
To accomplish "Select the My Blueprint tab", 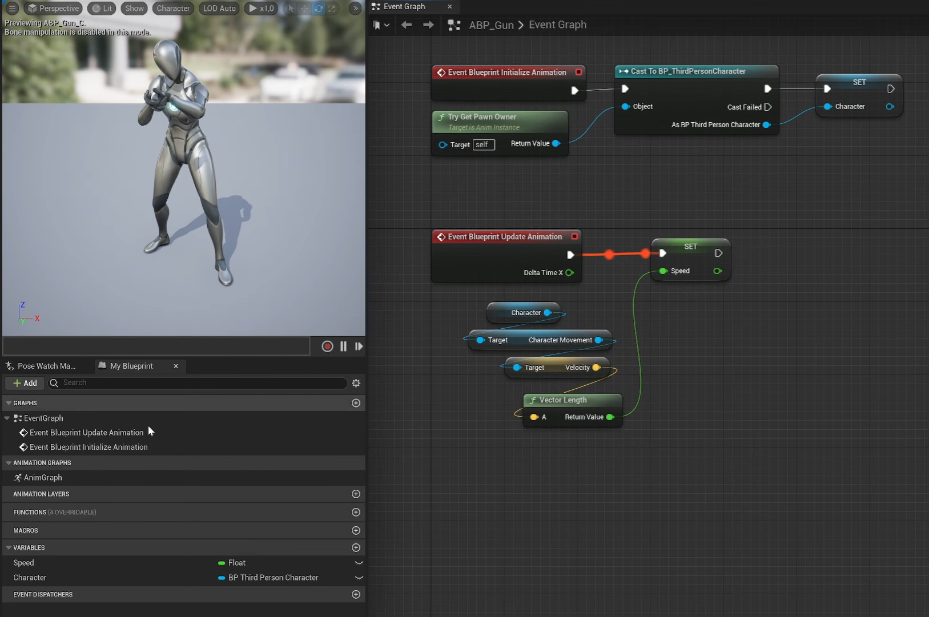I will (x=131, y=366).
